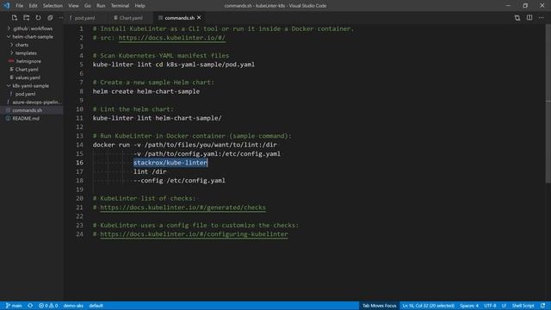The width and height of the screenshot is (551, 310).
Task: Click demo-aks cluster in status bar
Action: 73,306
